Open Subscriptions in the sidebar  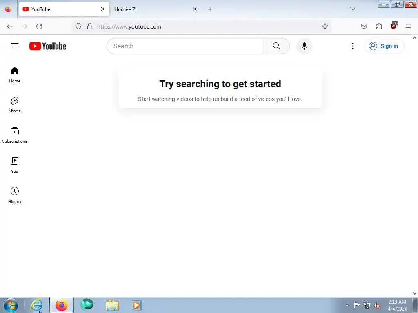pos(15,135)
